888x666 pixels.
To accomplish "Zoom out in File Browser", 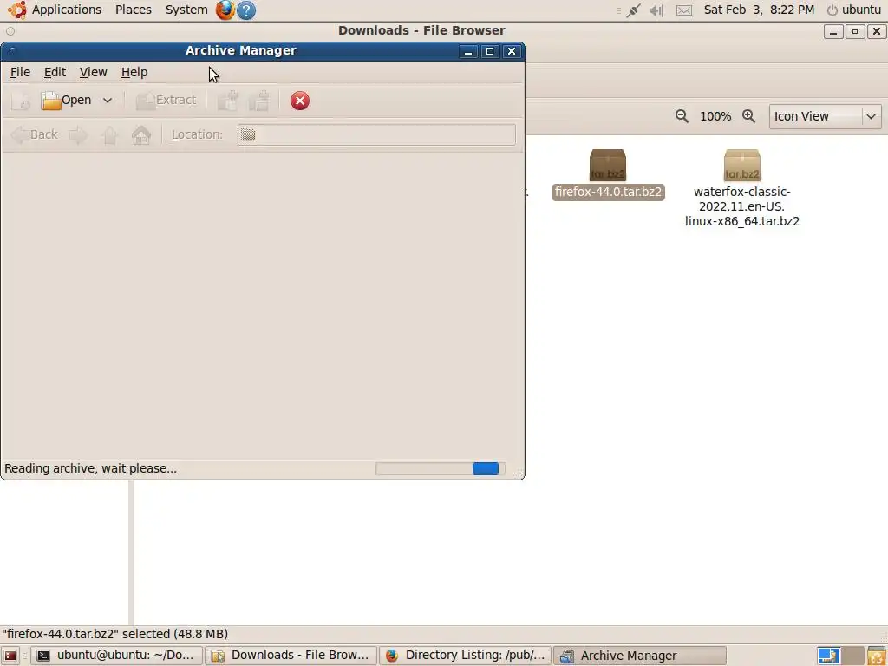I will tap(682, 116).
